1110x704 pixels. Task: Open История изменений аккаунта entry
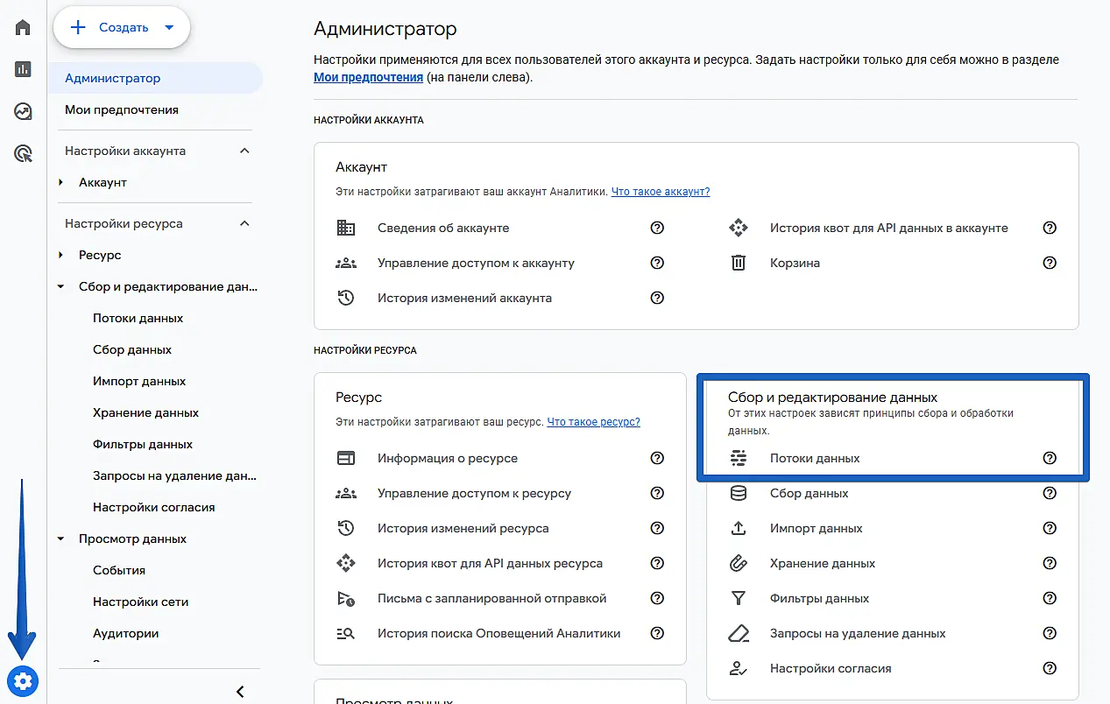(x=464, y=298)
